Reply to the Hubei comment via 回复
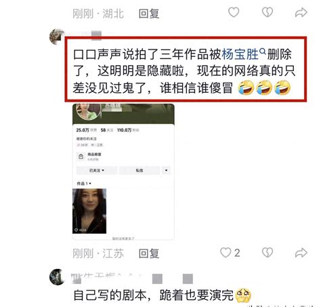321x307 pixels. coord(149,14)
